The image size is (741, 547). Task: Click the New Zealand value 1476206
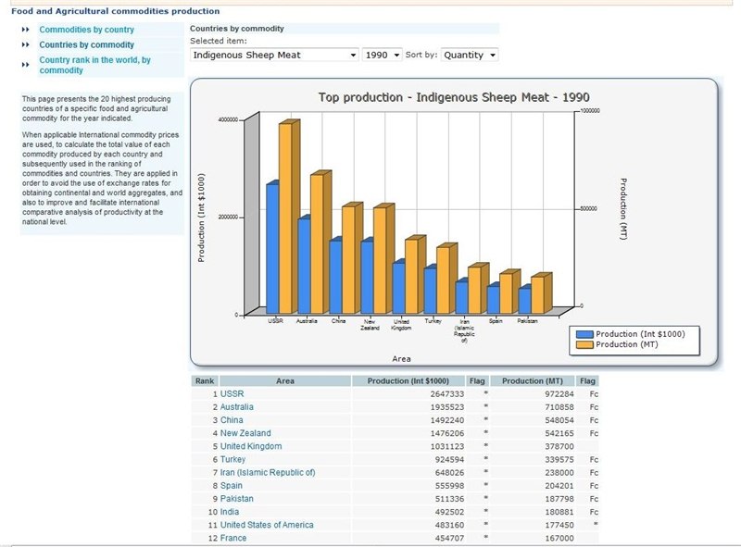tap(447, 433)
